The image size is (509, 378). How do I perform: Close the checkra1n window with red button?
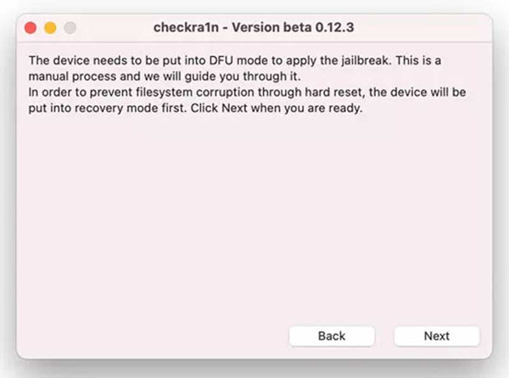pos(31,27)
